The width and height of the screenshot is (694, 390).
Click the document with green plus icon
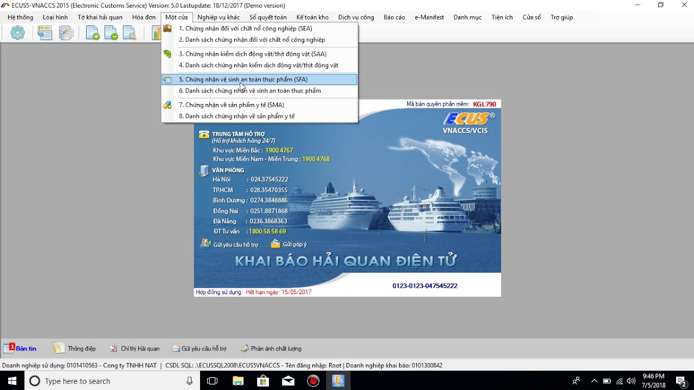93,33
